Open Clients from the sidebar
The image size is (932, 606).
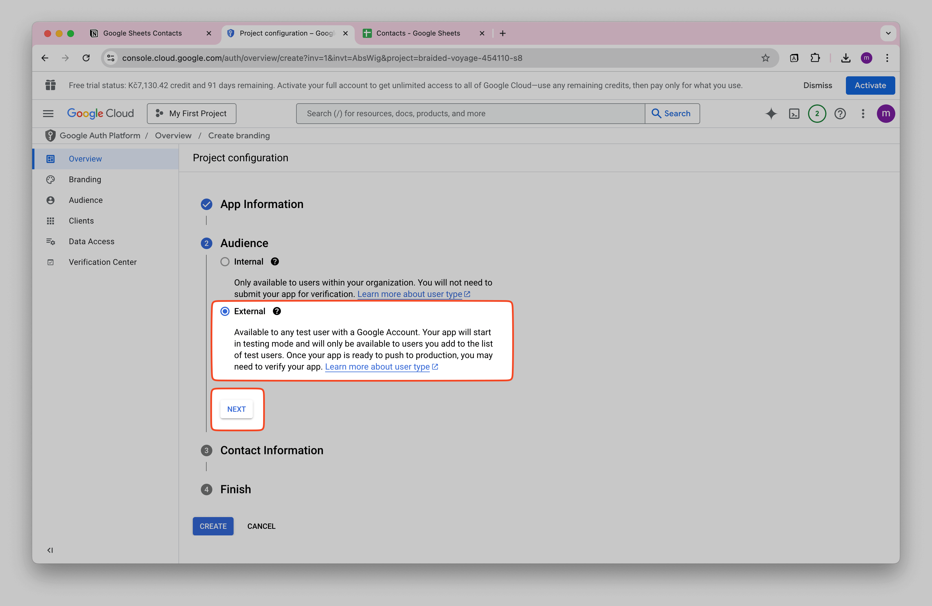(x=81, y=220)
